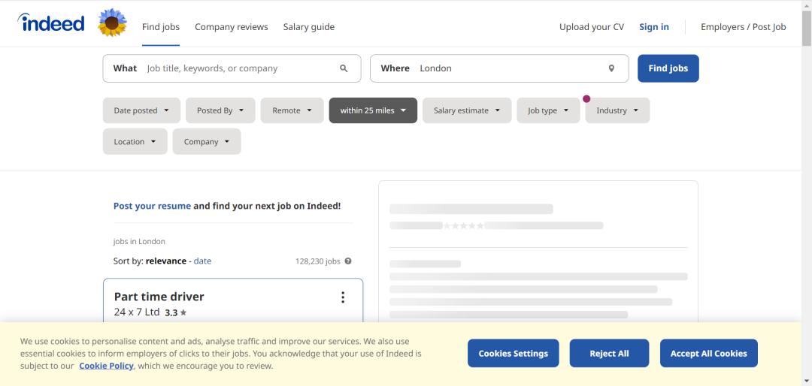Click the help question mark beside job count
This screenshot has height=386, width=812.
348,261
